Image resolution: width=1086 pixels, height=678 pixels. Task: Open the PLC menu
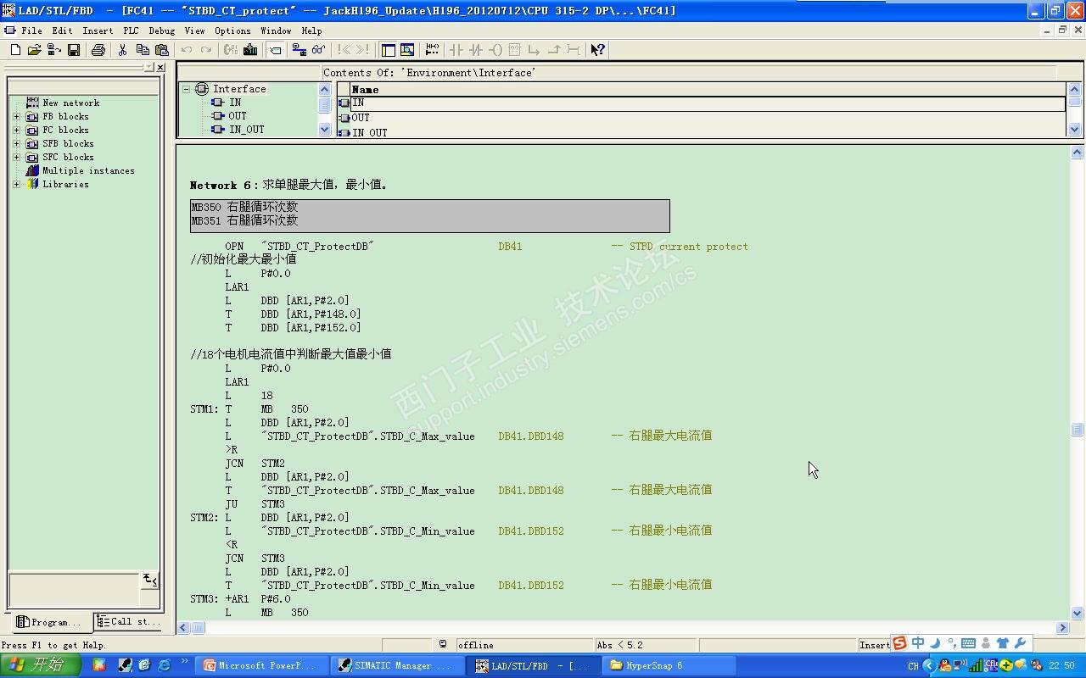tap(131, 31)
